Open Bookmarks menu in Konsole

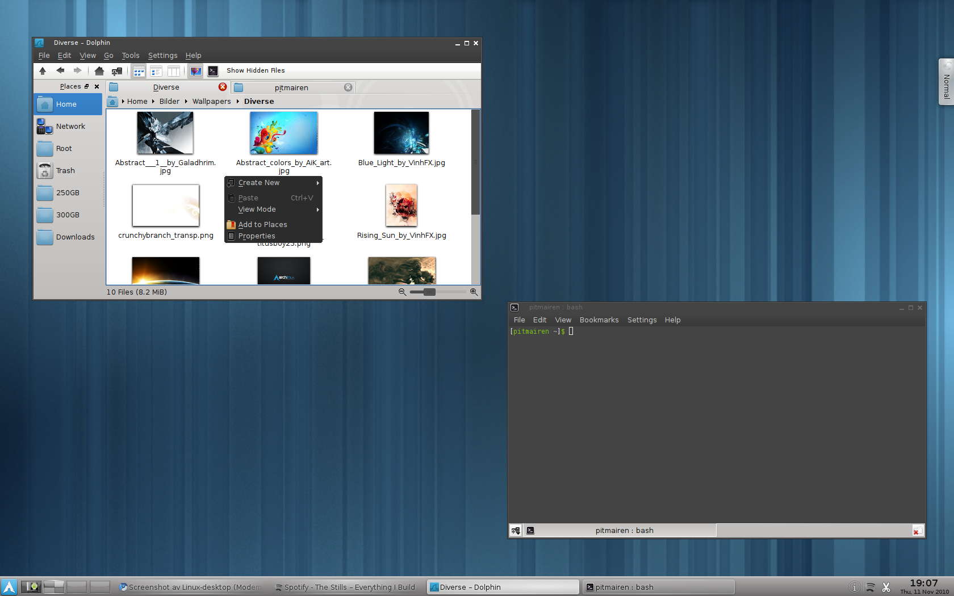[599, 320]
